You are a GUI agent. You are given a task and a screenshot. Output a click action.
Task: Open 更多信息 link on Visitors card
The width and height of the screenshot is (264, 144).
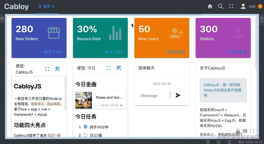237,52
